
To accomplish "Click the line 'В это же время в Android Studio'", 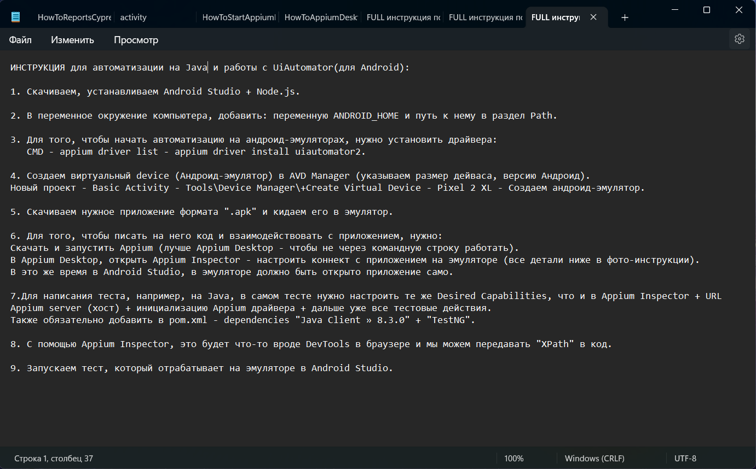I will click(x=232, y=272).
